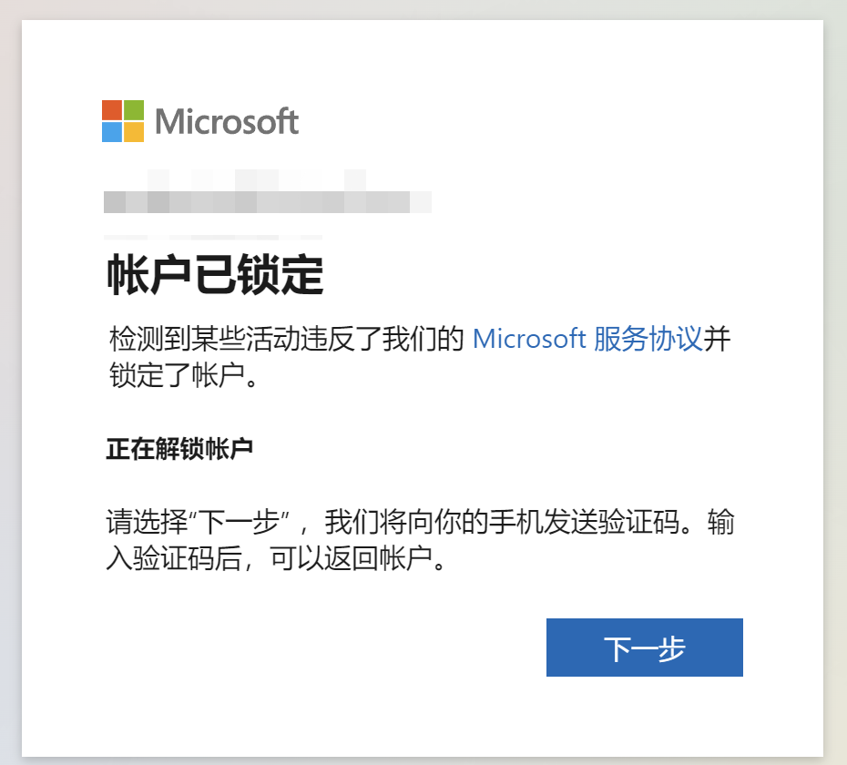Click the 帐户已锁定 heading
847x765 pixels.
[x=215, y=275]
